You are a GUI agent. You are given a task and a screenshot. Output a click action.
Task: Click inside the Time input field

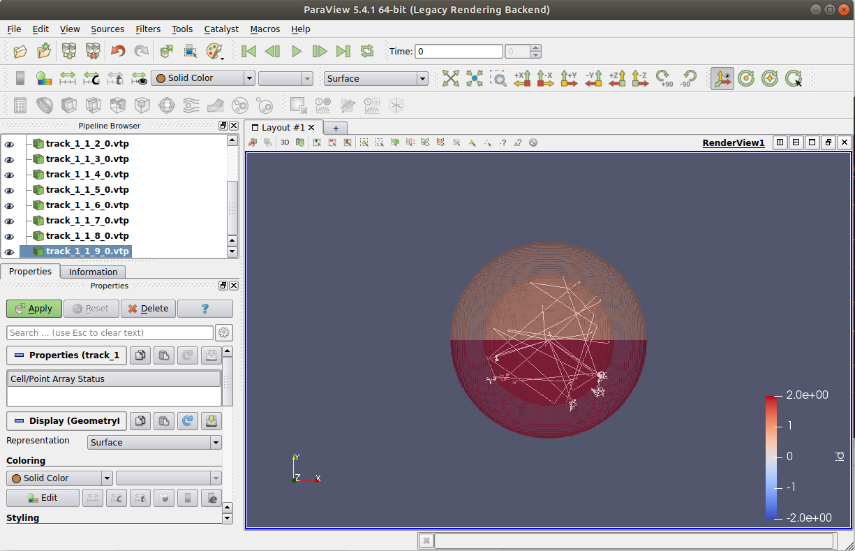click(459, 51)
